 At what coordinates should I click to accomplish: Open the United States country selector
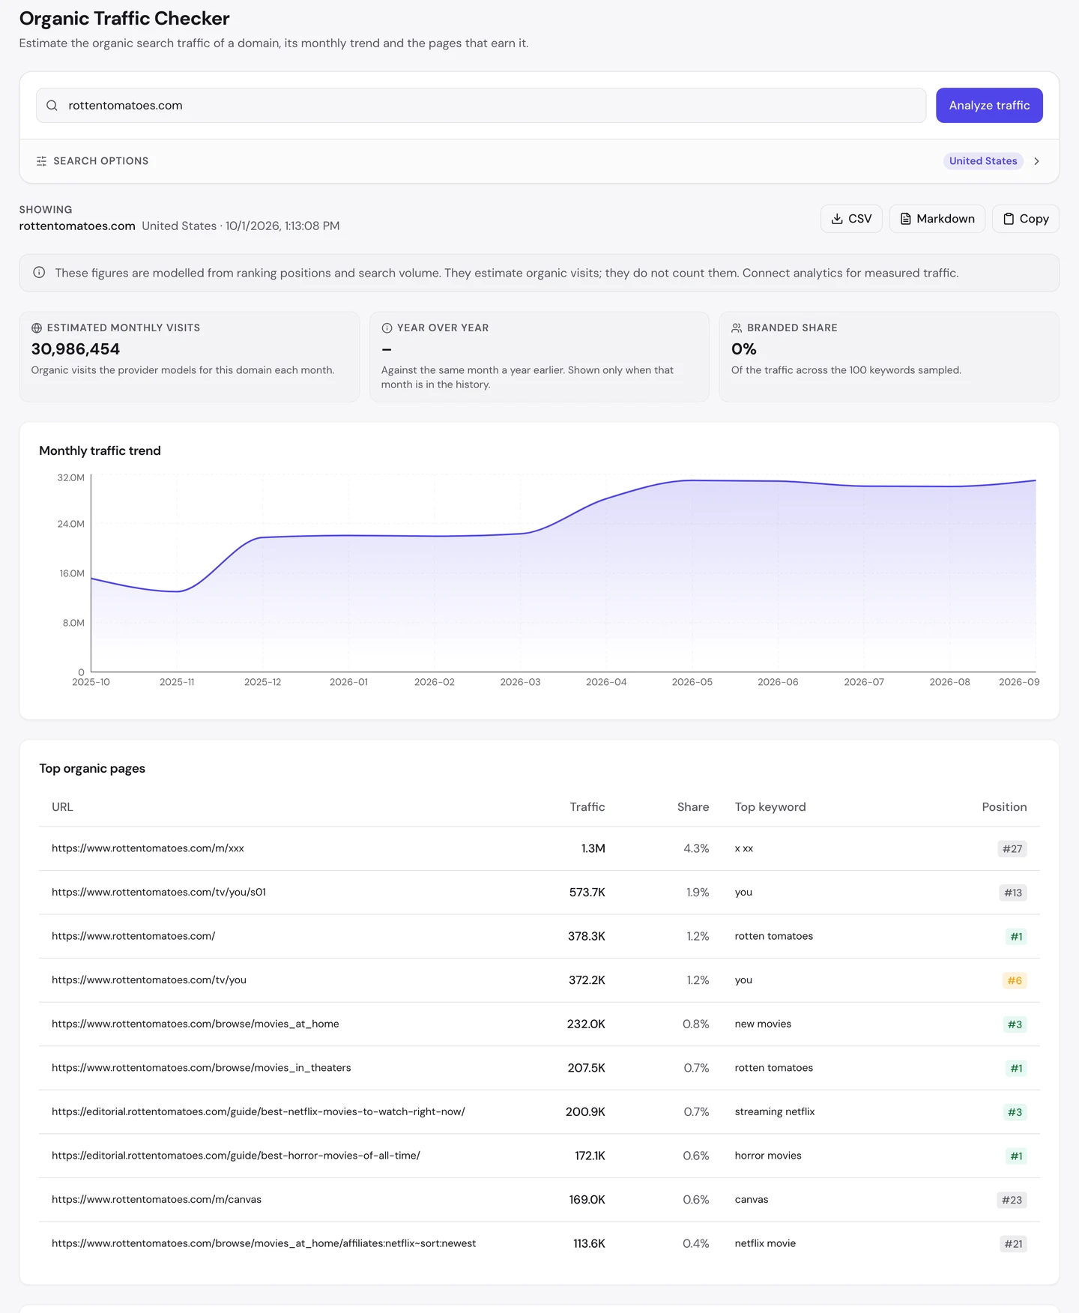(x=983, y=161)
